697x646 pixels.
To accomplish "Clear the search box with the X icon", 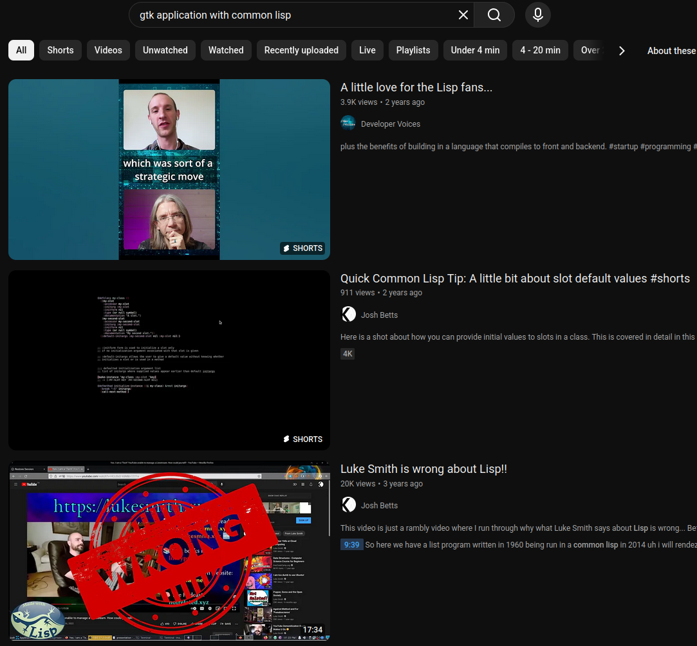I will 463,15.
